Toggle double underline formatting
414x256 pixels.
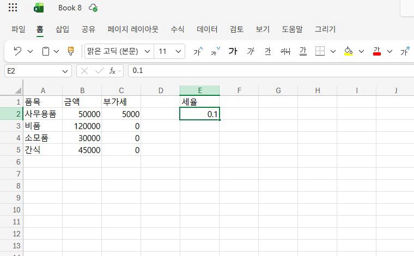(x=303, y=51)
